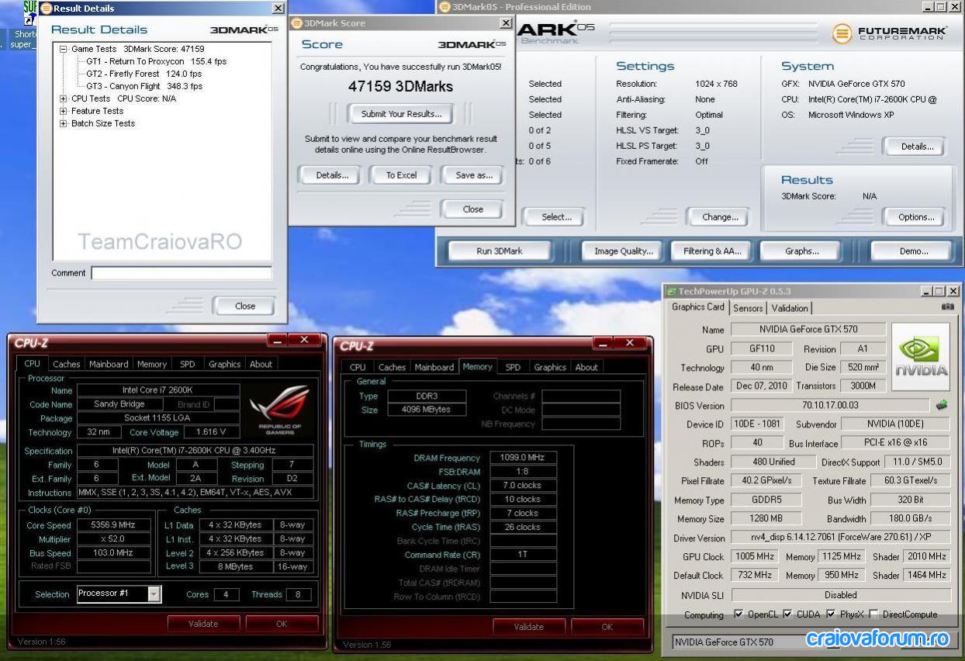
Task: Click the GPU-Z title bar icon
Action: 672,291
